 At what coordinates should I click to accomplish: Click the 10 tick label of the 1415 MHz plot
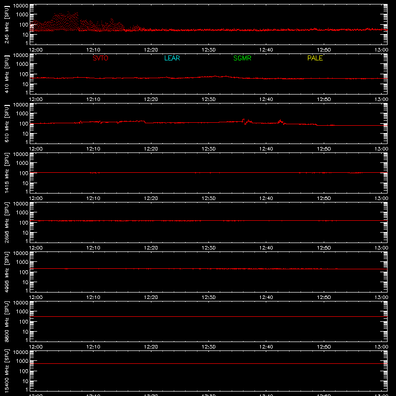(25, 183)
